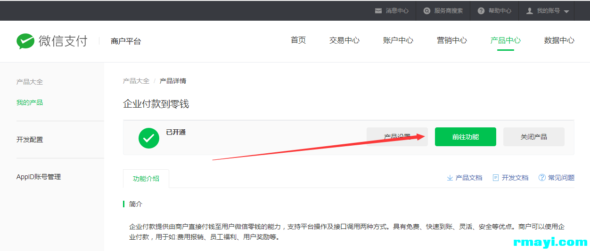This screenshot has width=590, height=251.
Task: Open 帮助中心 in top bar
Action: tap(500, 11)
